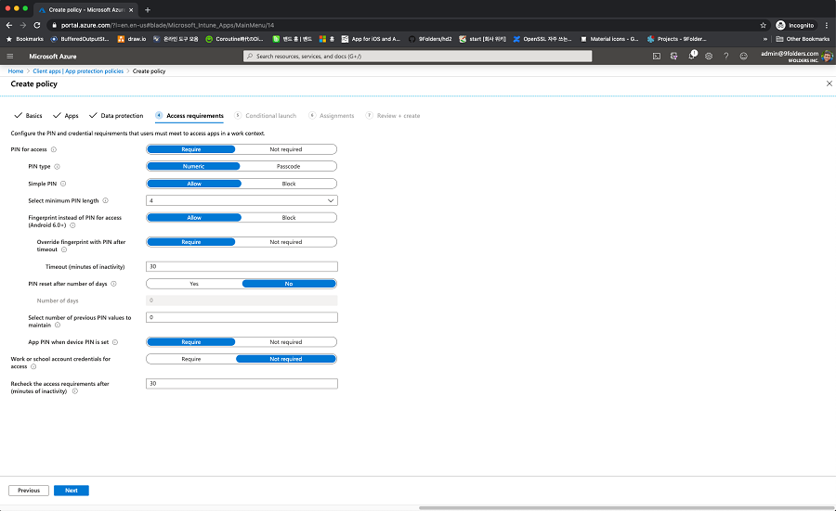
Task: Go to the Basics step tab
Action: [28, 116]
